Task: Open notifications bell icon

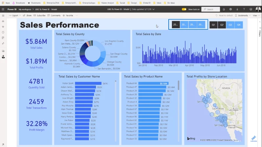Action: [224, 9]
